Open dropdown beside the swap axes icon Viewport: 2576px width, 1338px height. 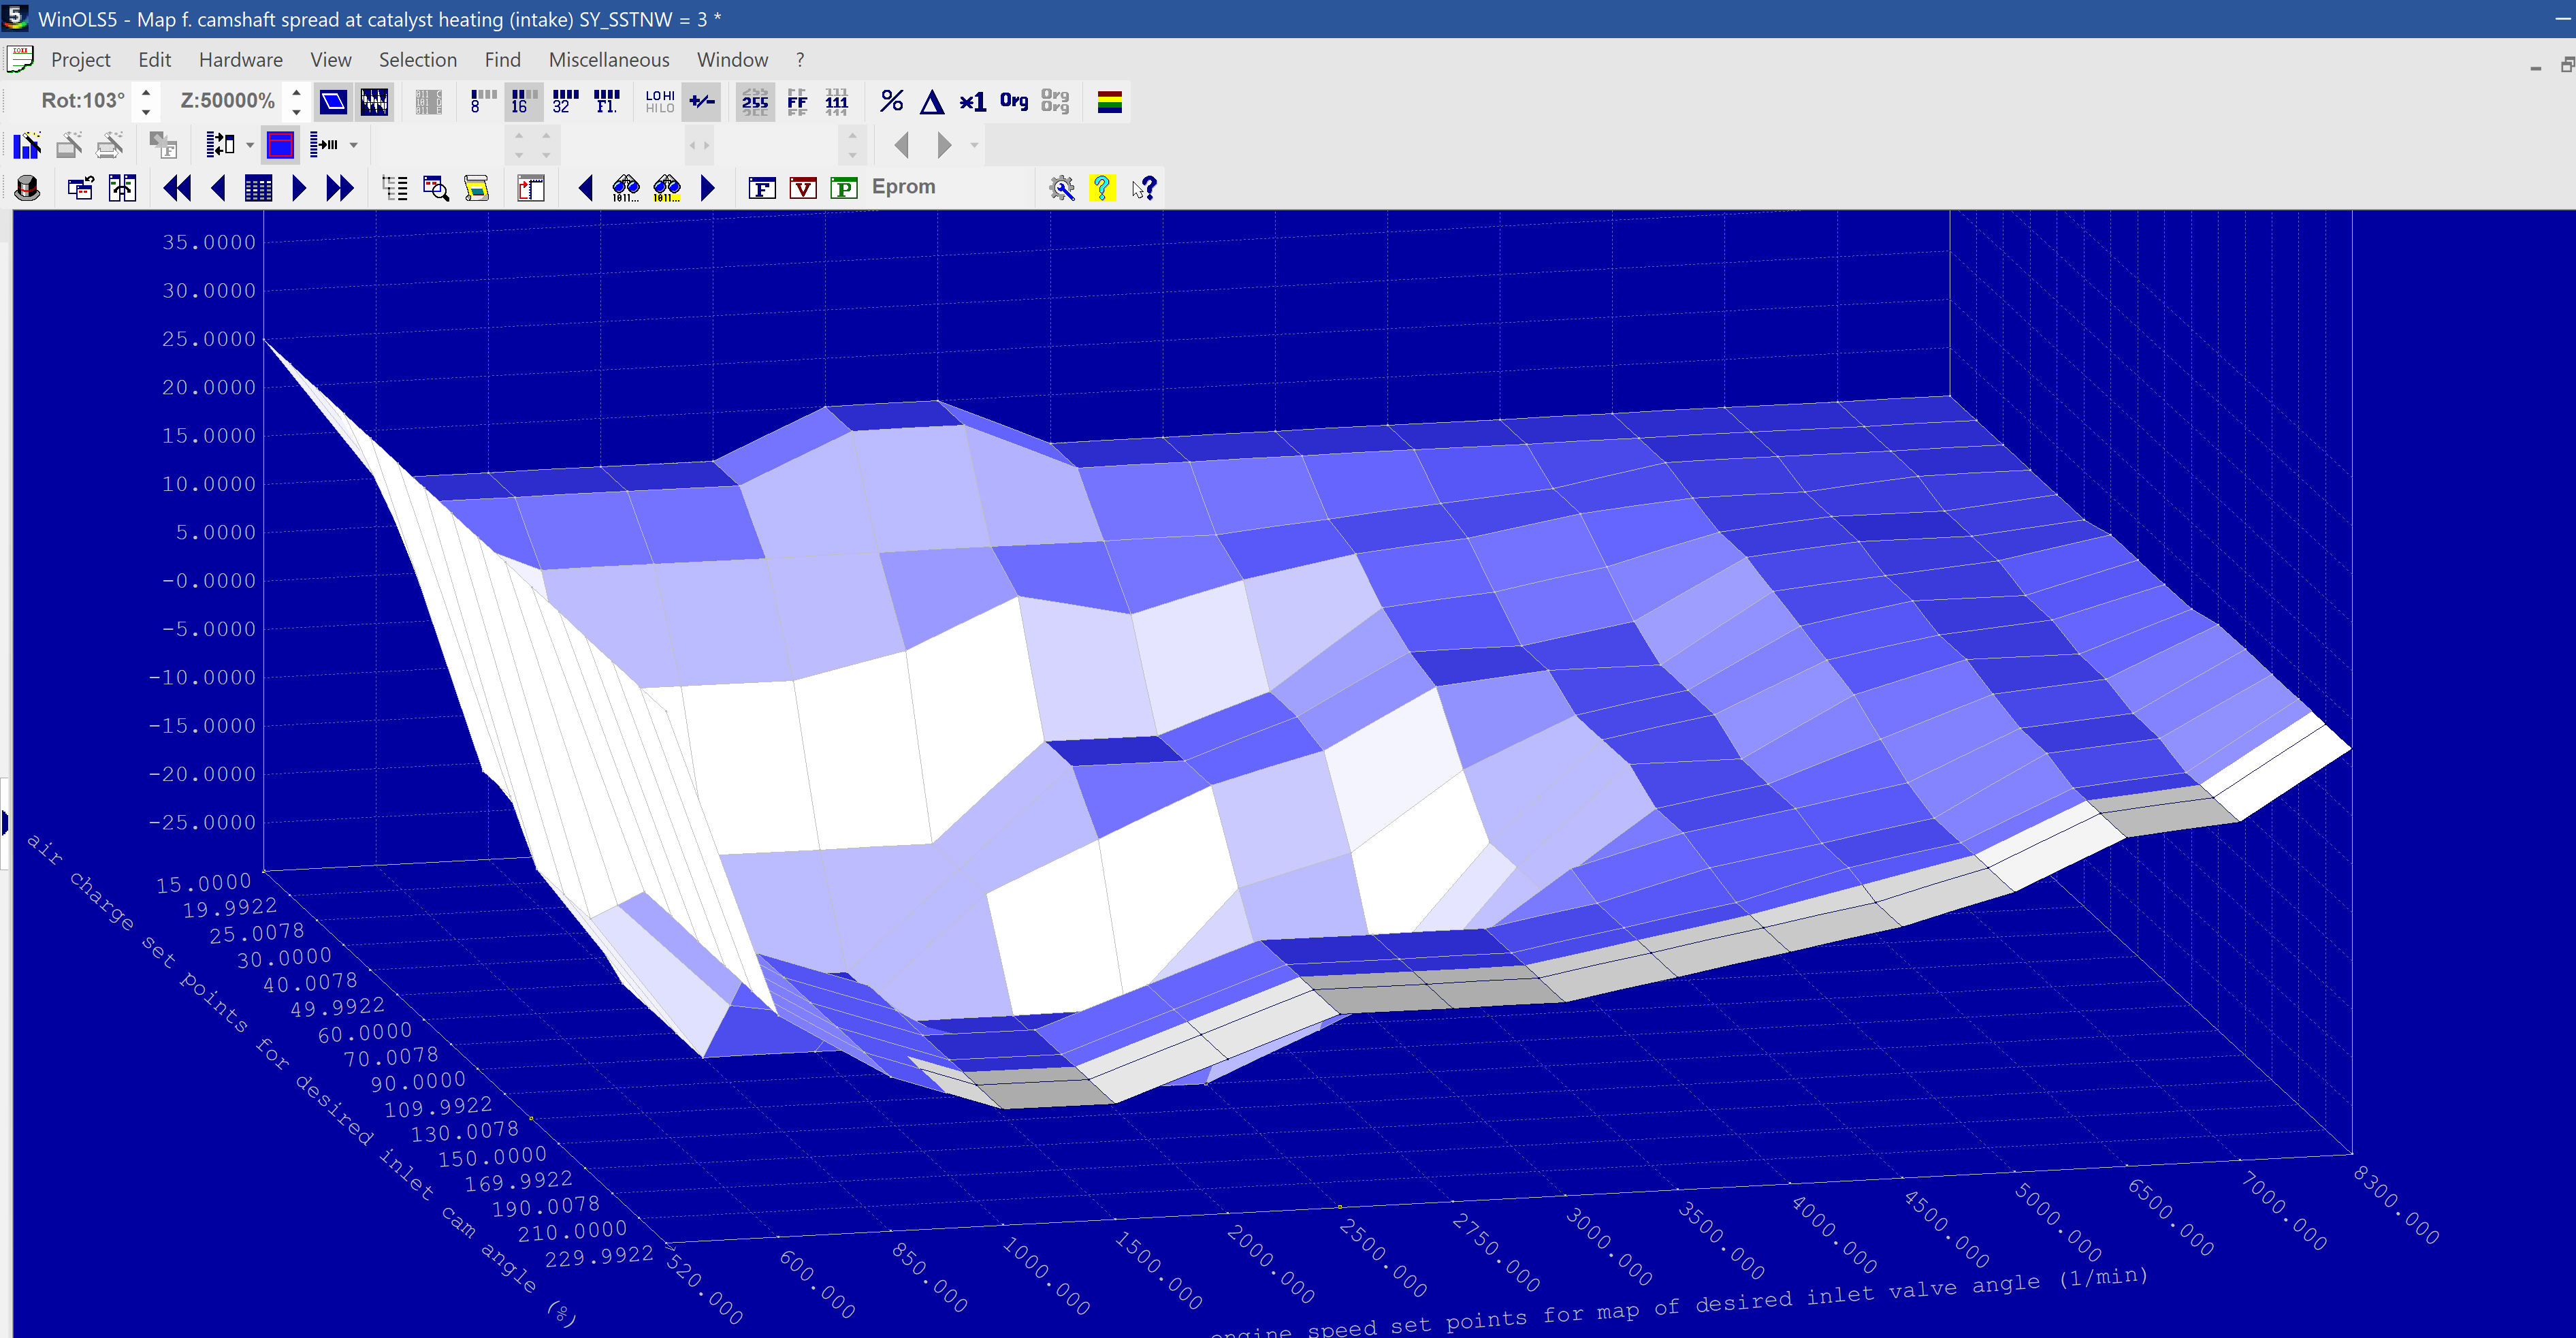click(x=250, y=145)
